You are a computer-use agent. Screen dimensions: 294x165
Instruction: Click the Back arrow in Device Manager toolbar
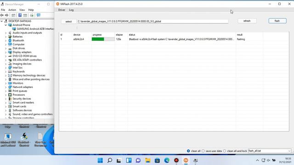click(2, 15)
